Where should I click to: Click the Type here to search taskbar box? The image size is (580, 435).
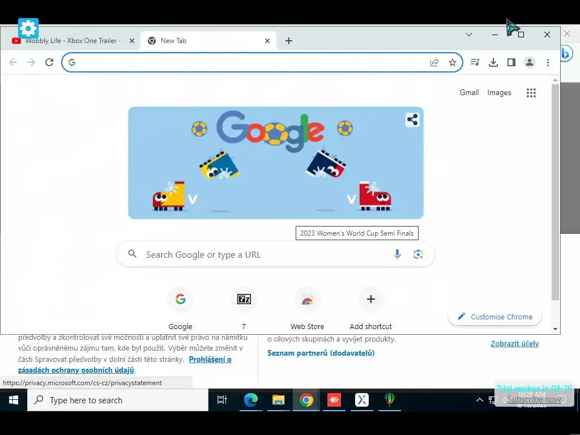point(118,400)
